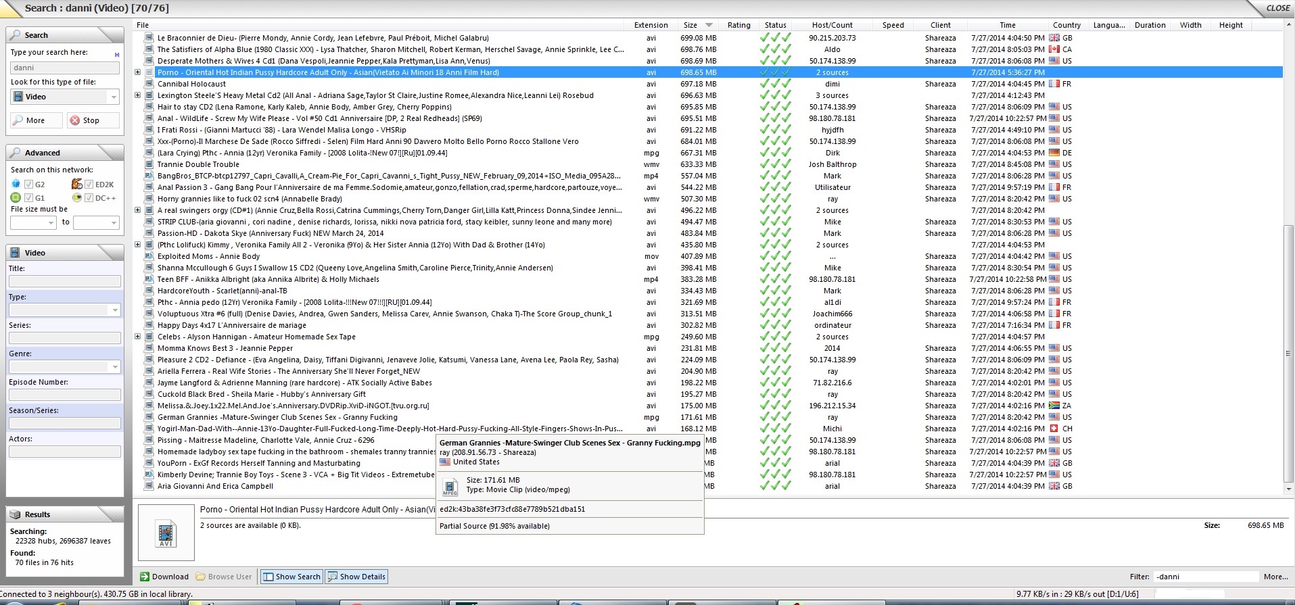Expand the Genre dropdown in Video panel

[x=114, y=366]
